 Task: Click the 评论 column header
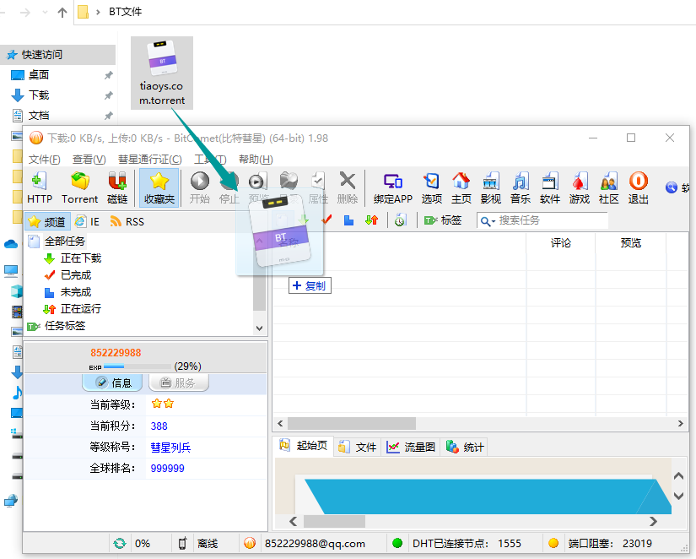(561, 242)
